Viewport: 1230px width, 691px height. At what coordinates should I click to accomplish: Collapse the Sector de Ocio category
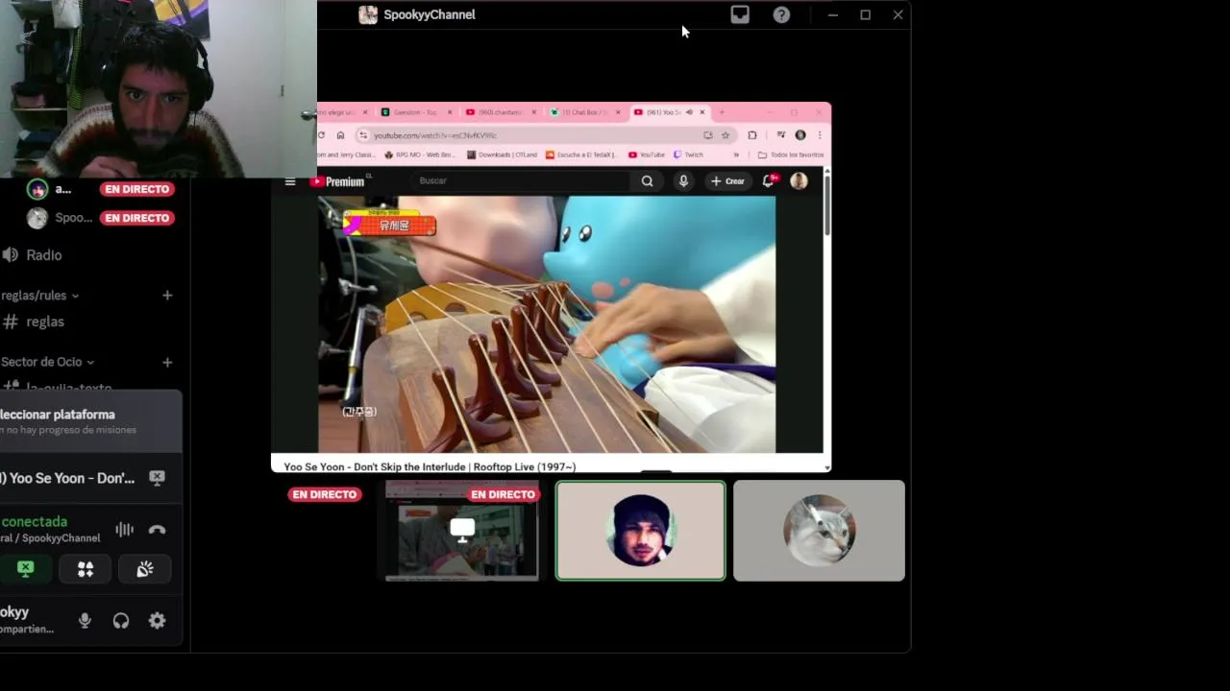pyautogui.click(x=48, y=362)
